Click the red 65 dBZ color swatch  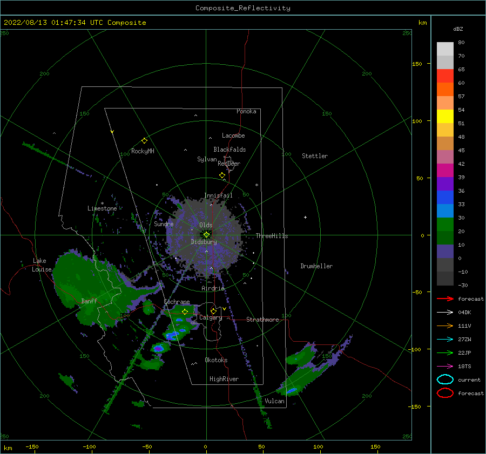(x=445, y=76)
